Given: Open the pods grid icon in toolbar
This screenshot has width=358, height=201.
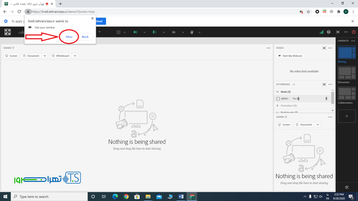Looking at the screenshot, I should (119, 32).
